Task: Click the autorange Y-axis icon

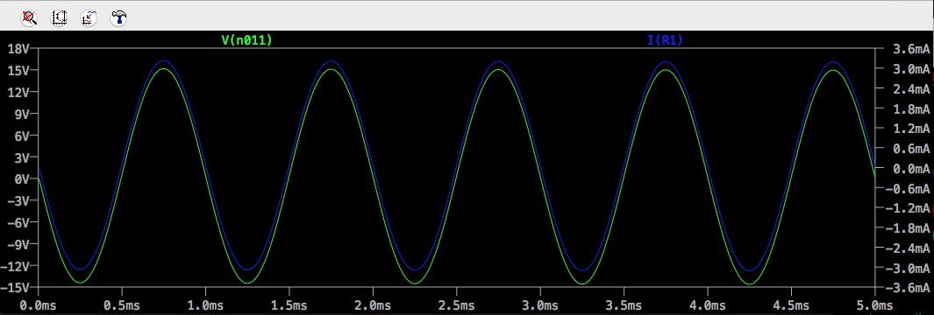Action: (59, 17)
